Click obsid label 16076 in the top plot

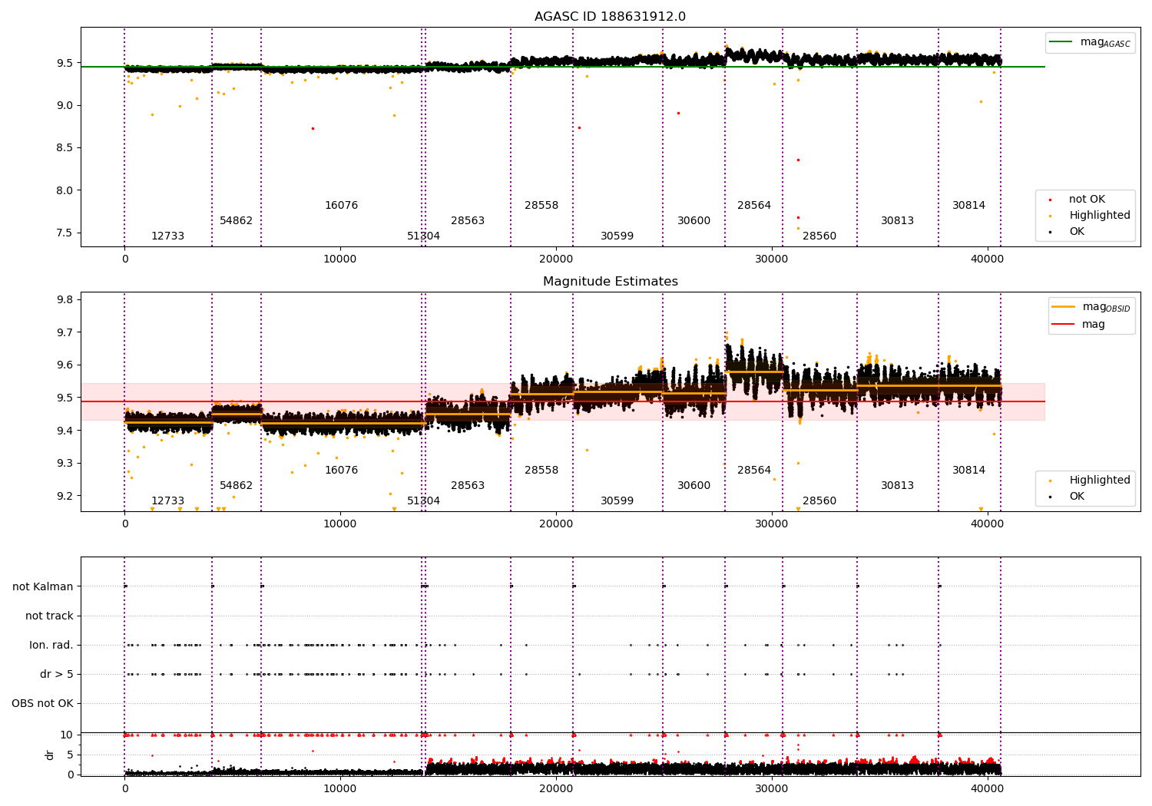[341, 206]
